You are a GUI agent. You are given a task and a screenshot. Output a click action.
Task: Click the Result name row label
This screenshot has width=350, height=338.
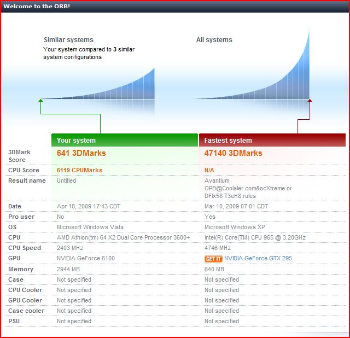[27, 180]
